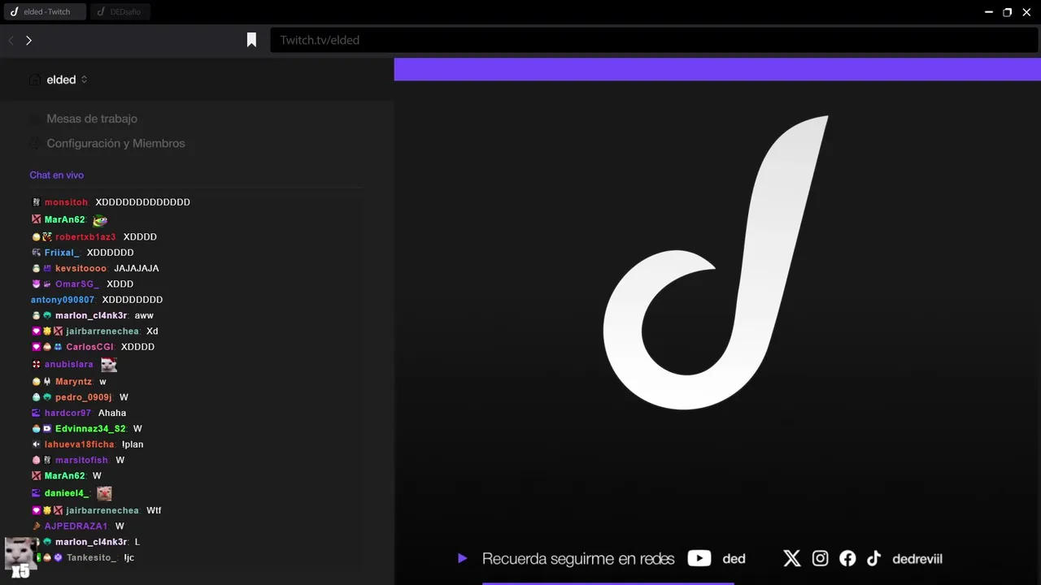Image resolution: width=1041 pixels, height=585 pixels.
Task: Click the emote in danieel4_'s message
Action: tap(104, 493)
